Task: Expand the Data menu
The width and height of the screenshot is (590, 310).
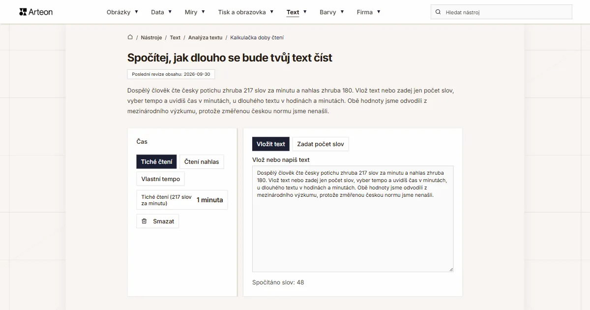Action: (161, 12)
